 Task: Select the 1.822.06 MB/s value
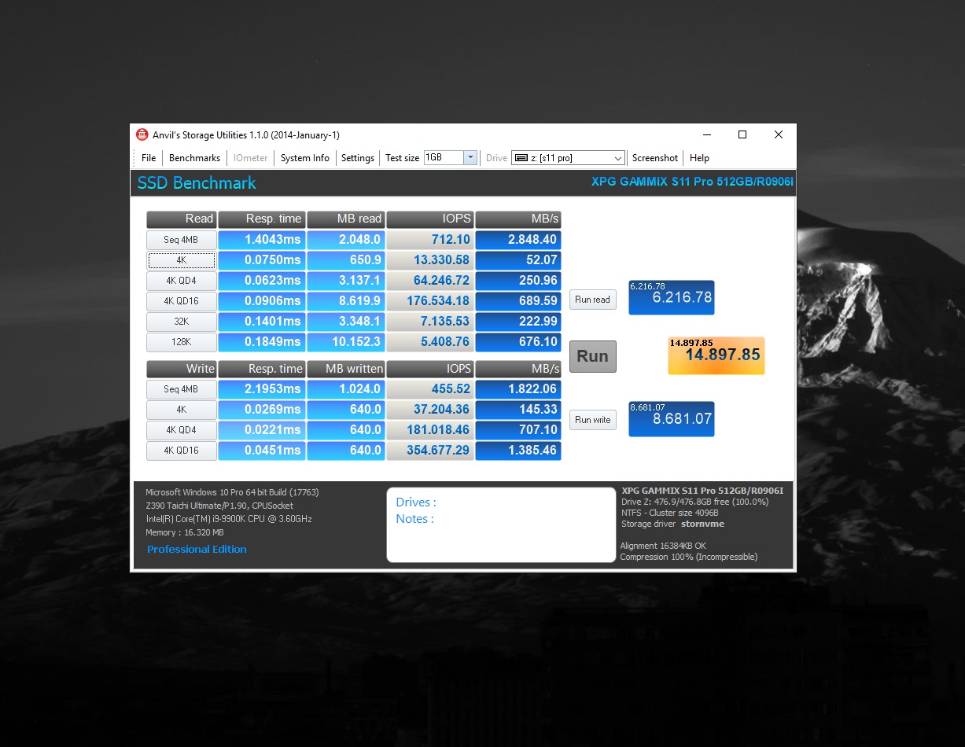(x=518, y=389)
